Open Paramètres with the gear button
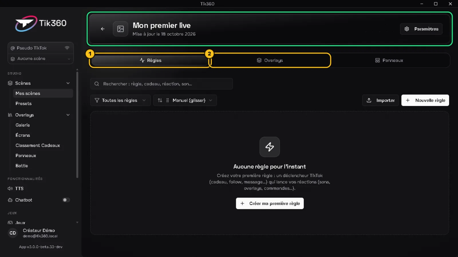 [421, 29]
